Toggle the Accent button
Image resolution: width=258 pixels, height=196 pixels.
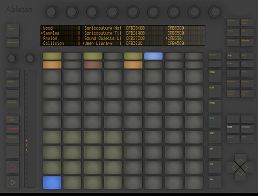pos(247,84)
